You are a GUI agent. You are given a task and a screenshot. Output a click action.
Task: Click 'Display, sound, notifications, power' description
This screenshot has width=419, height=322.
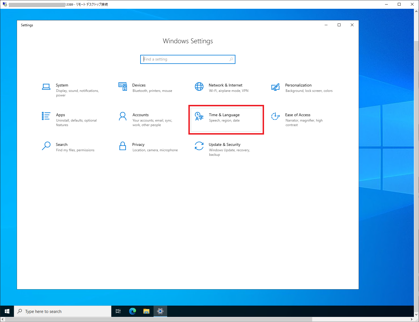click(77, 93)
